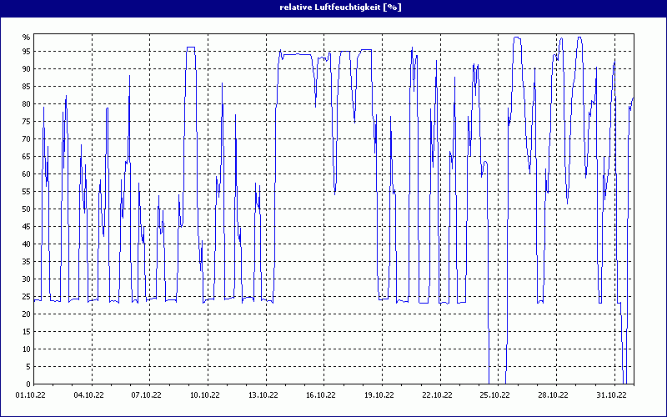
Task: Click the 25.10.22 date label
Action: 494,395
